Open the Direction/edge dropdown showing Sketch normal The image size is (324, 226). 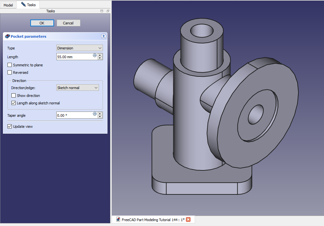77,88
